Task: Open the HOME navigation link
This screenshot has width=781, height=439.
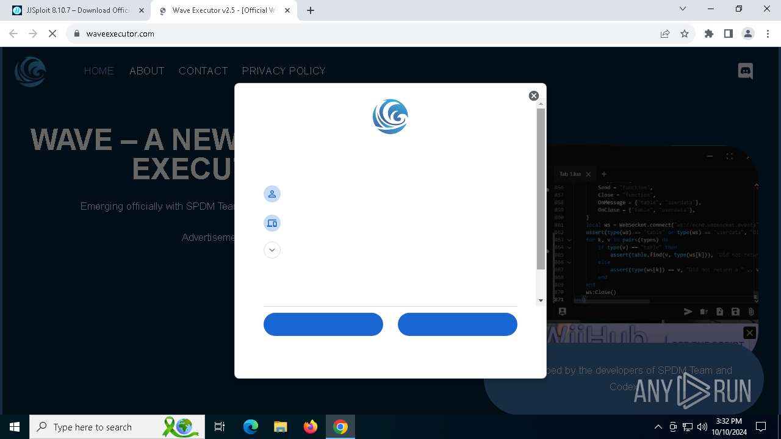Action: click(x=99, y=71)
